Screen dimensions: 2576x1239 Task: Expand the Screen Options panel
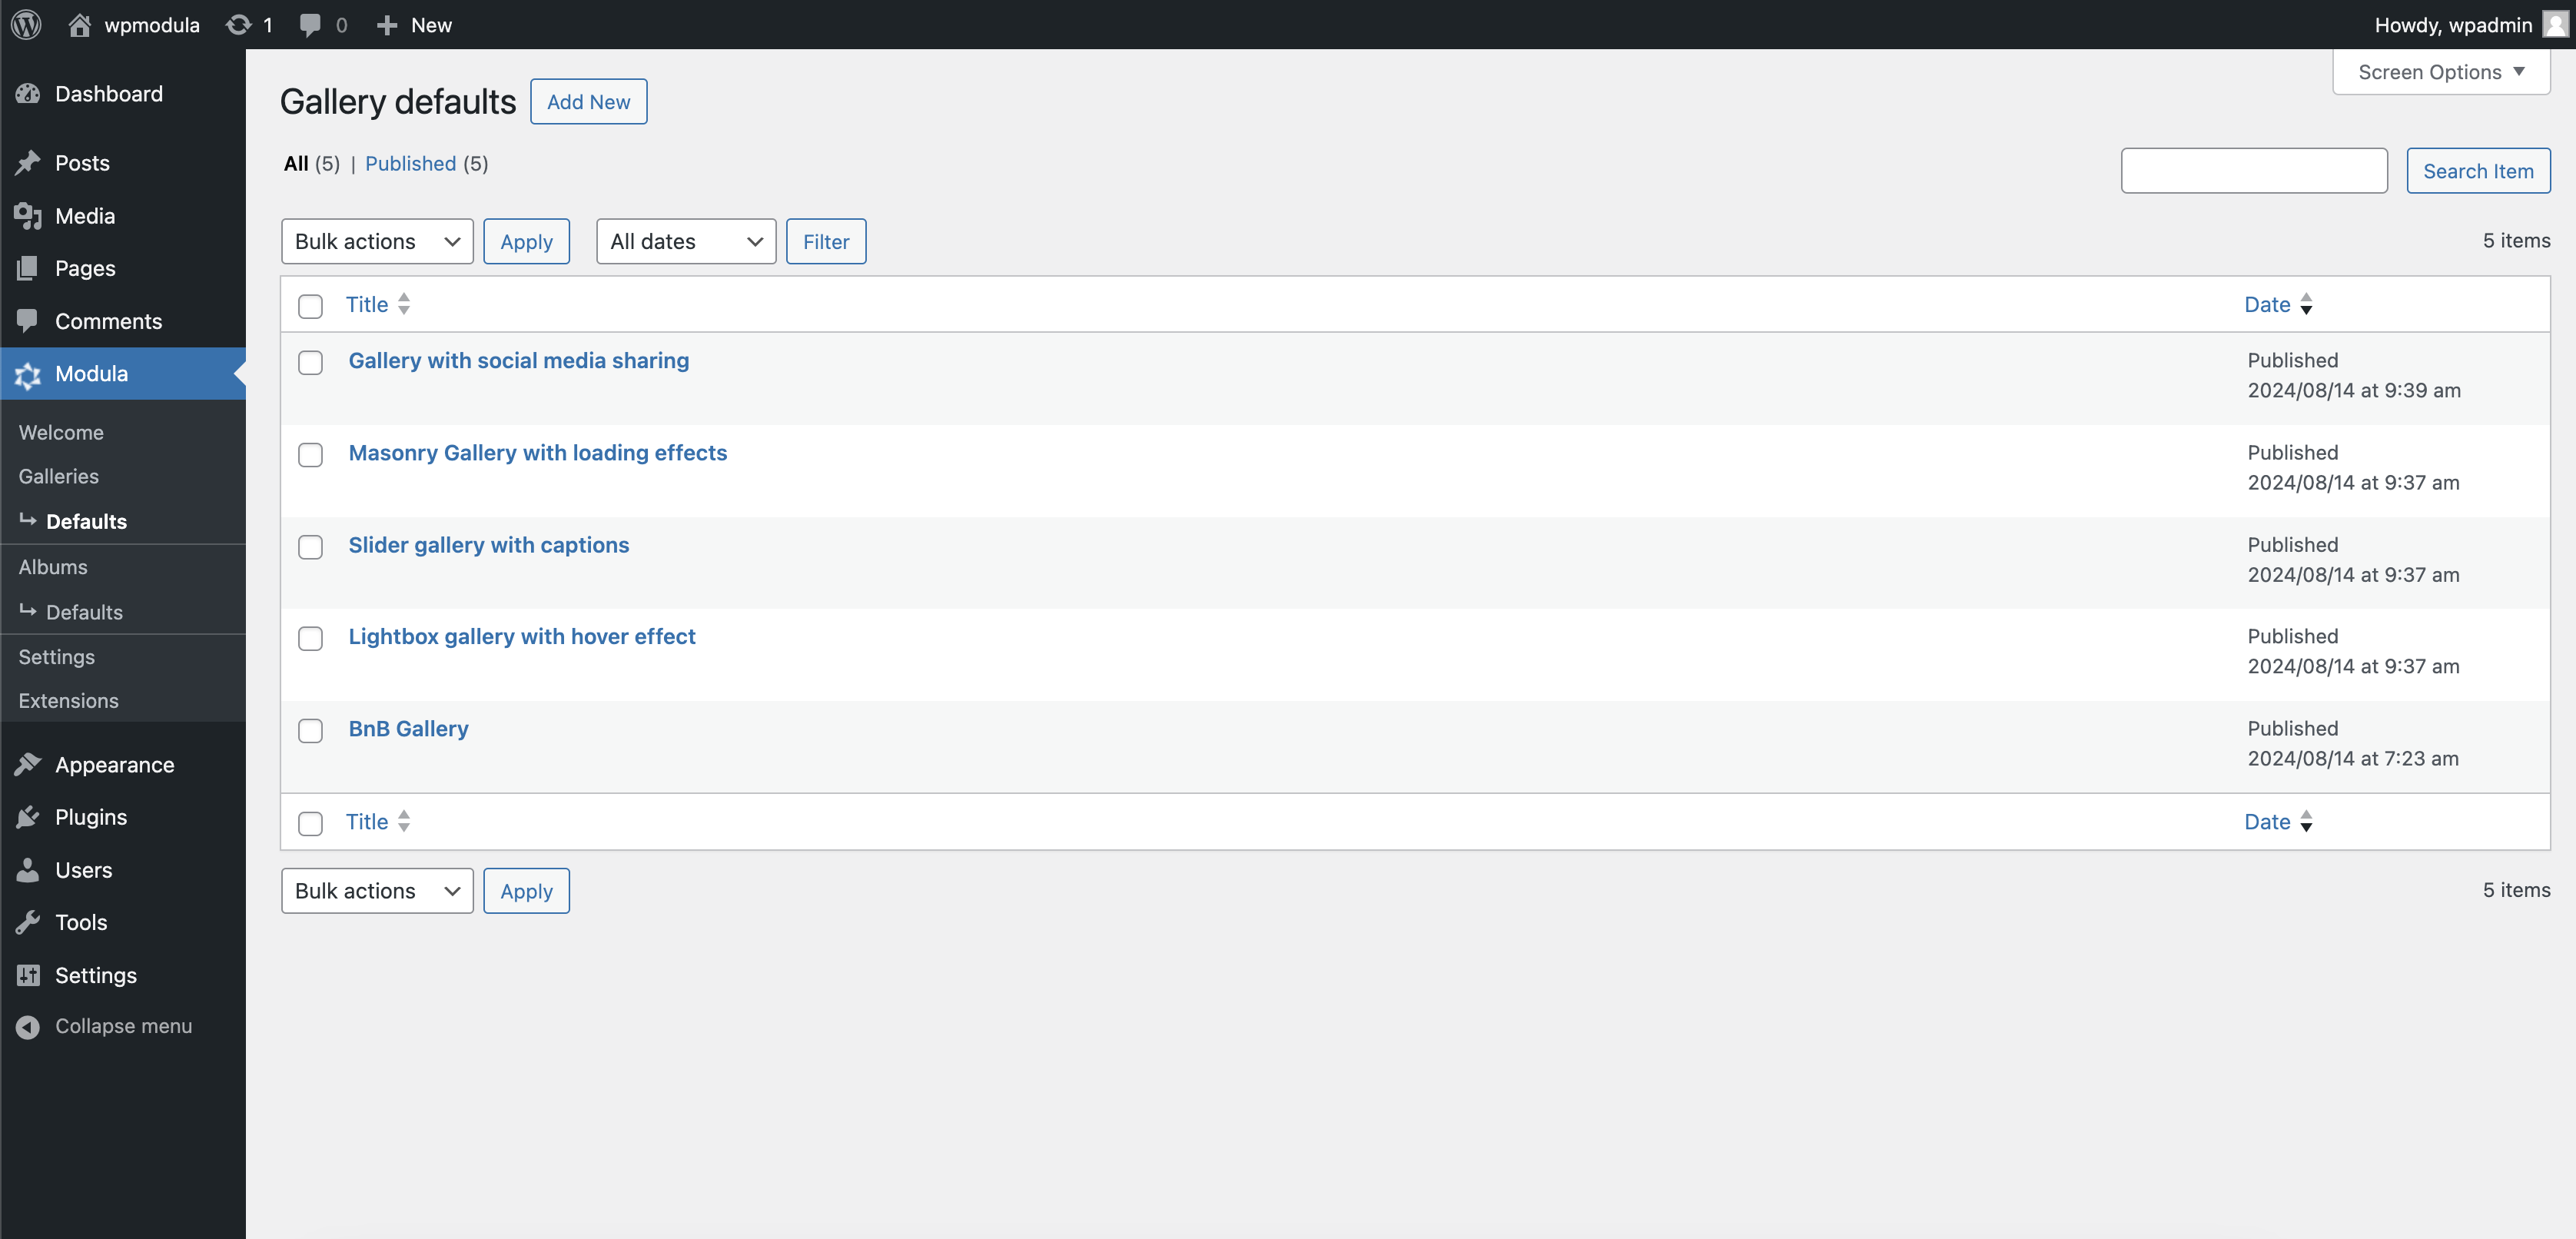pyautogui.click(x=2440, y=72)
